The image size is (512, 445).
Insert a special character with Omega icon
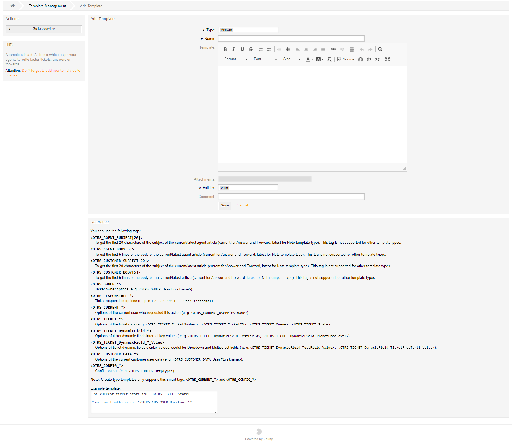click(360, 59)
